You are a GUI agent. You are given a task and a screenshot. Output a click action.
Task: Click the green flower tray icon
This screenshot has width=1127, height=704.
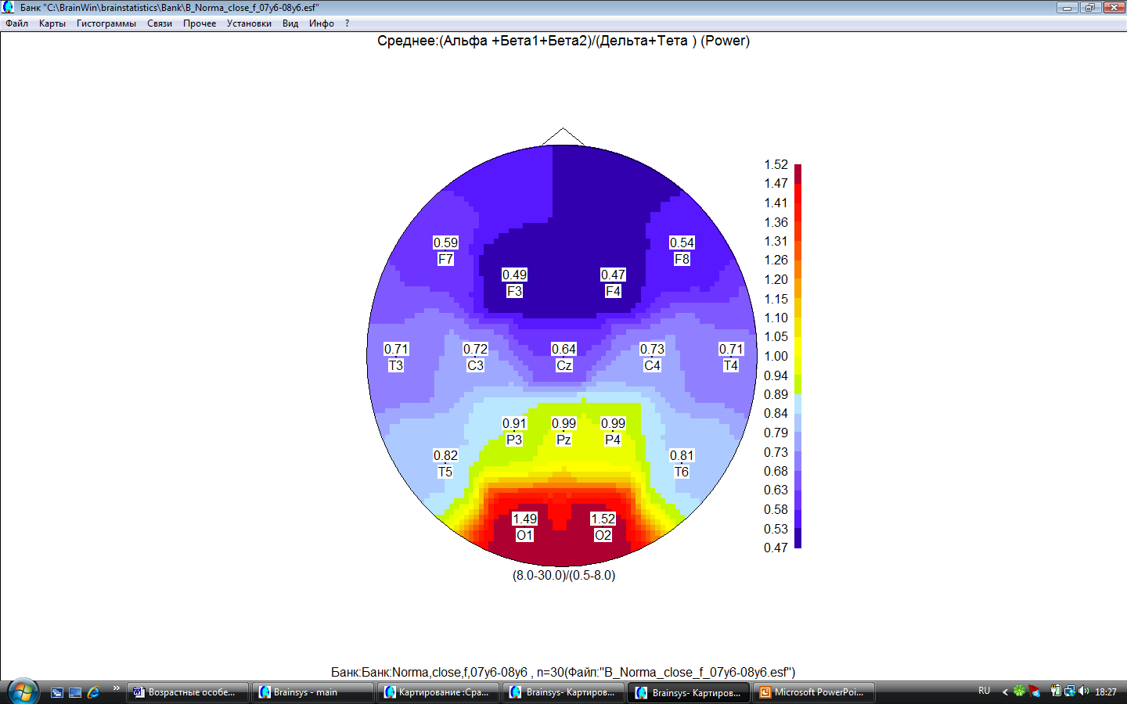tap(1019, 691)
